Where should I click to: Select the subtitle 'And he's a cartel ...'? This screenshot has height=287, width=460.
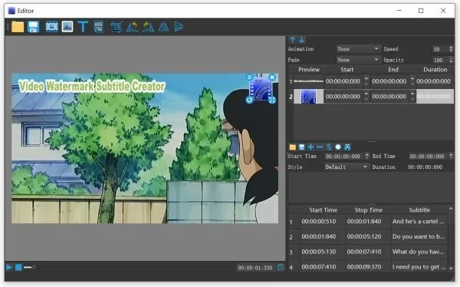tap(419, 221)
